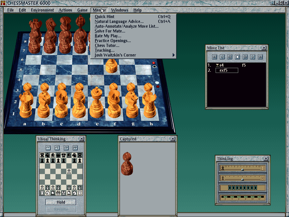Select Practice Openings menu entry
Viewport: 289px width, 217px height.
(x=133, y=41)
